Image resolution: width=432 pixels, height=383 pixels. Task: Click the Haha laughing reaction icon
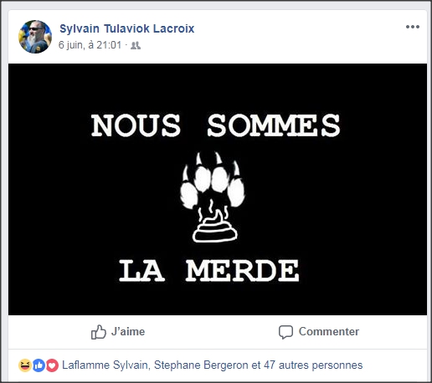25,365
